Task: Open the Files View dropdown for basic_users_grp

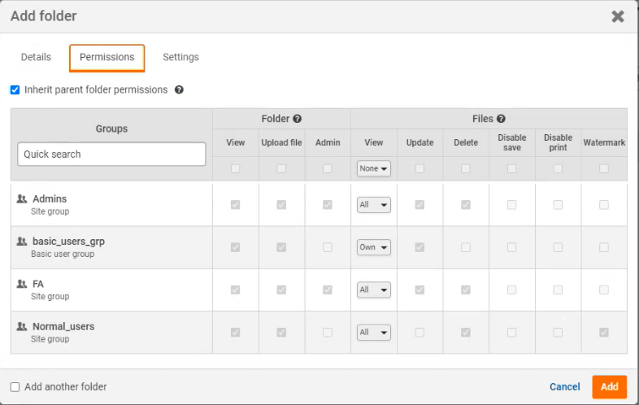Action: (373, 247)
